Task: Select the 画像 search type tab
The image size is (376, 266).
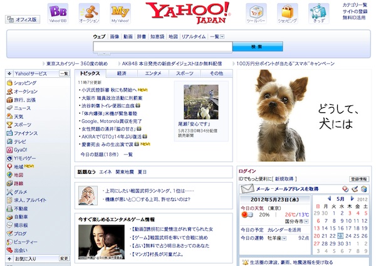Action: [x=115, y=37]
